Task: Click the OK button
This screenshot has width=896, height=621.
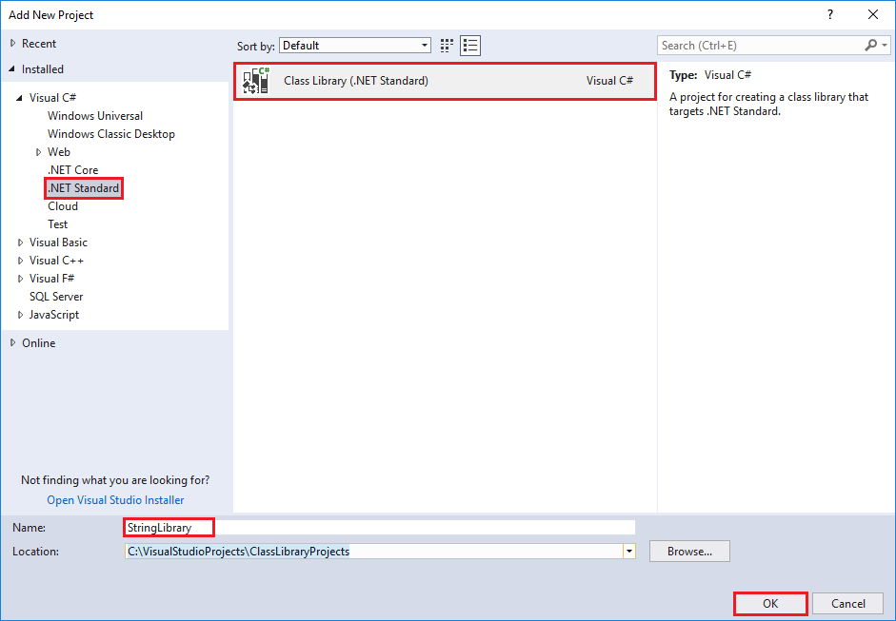Action: [x=769, y=603]
